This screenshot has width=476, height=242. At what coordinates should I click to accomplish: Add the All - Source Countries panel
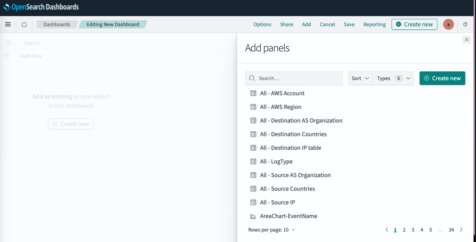click(287, 189)
